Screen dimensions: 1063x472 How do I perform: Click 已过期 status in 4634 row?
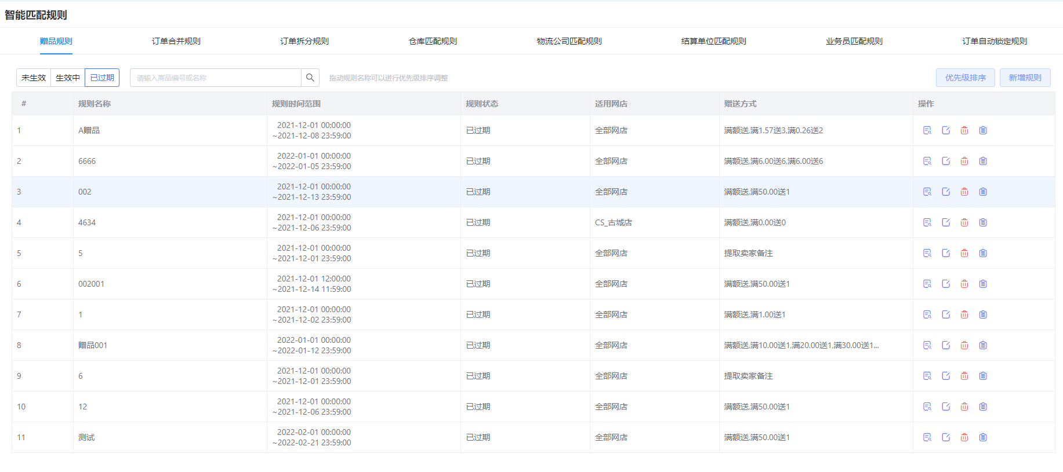(478, 222)
